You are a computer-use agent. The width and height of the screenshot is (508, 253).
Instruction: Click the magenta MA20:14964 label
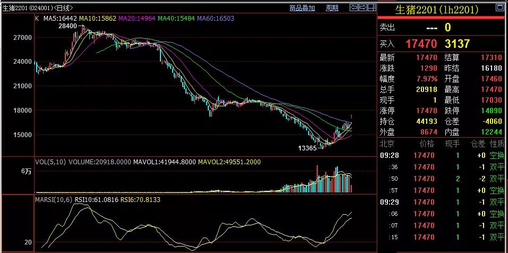tap(137, 18)
